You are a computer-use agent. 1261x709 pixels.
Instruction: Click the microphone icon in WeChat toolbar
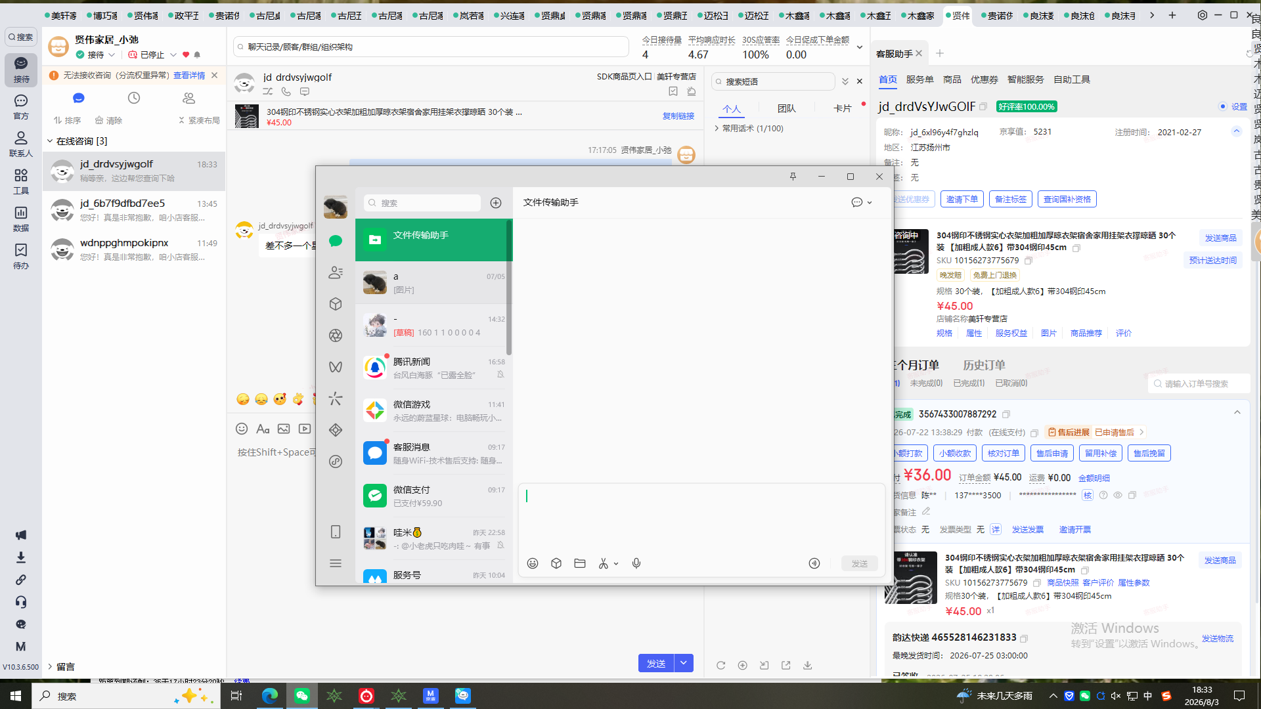pyautogui.click(x=636, y=563)
